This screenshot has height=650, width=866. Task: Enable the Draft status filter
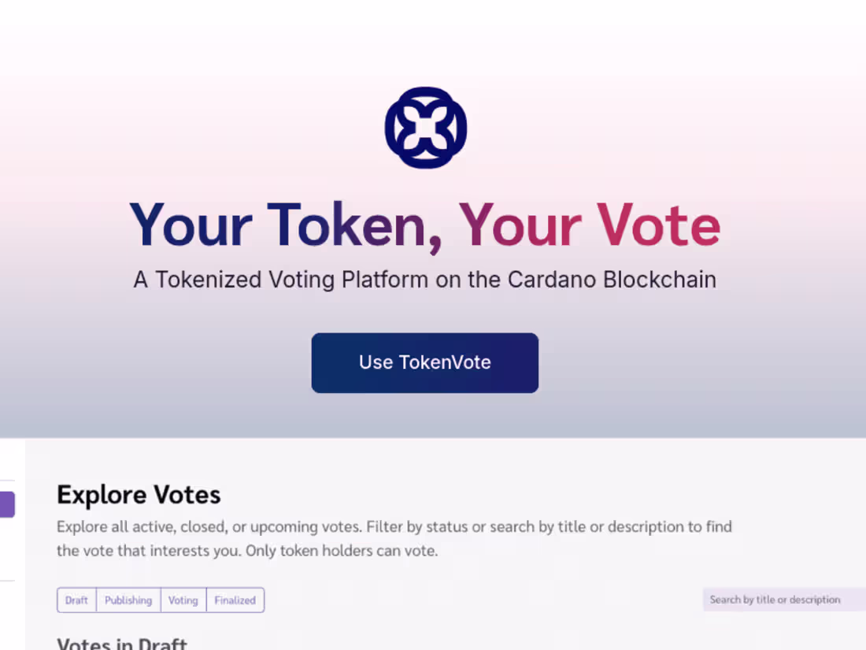(76, 600)
